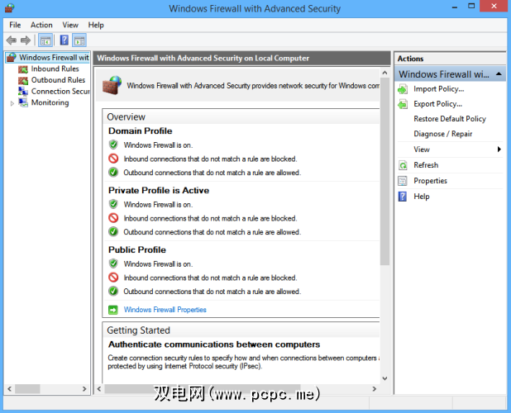This screenshot has height=413, width=511.
Task: Select the Monitoring node
Action: click(50, 102)
